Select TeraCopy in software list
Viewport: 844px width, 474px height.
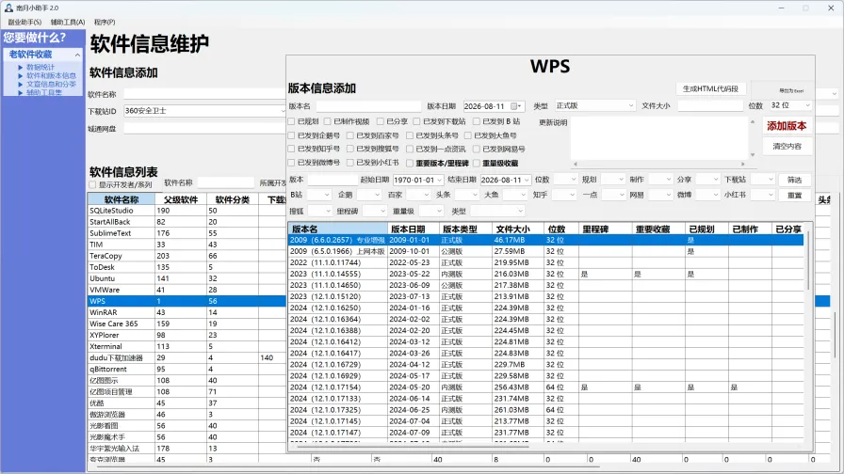[187, 256]
